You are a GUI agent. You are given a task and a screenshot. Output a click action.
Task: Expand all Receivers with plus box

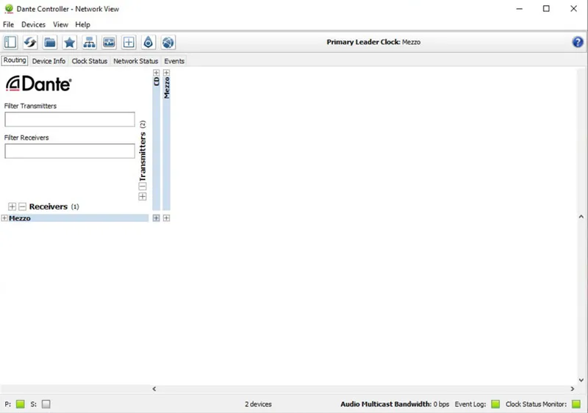(x=12, y=206)
